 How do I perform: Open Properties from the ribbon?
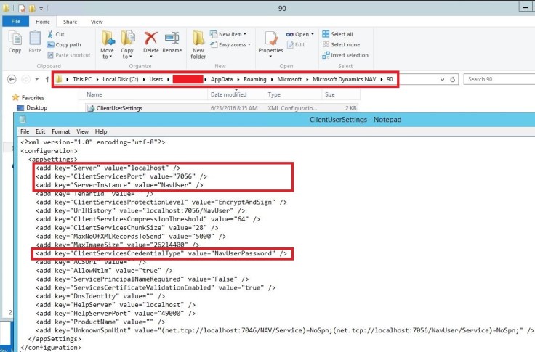point(270,42)
